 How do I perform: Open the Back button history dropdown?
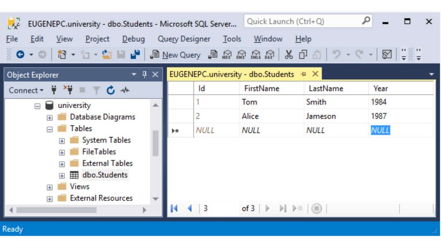pyautogui.click(x=31, y=55)
